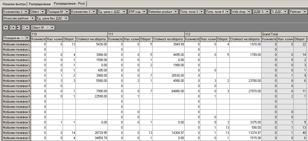Image resolution: width=308 pixels, height=141 pixels.
Task: Click Стойност на оборота header under 112
Action: 245,39
